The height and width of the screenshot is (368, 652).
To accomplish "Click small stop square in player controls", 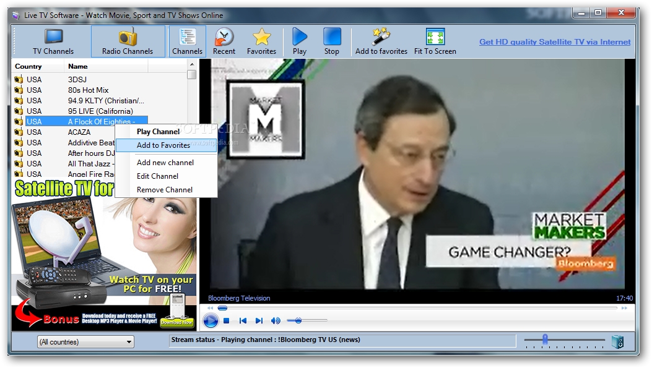I will click(x=226, y=320).
